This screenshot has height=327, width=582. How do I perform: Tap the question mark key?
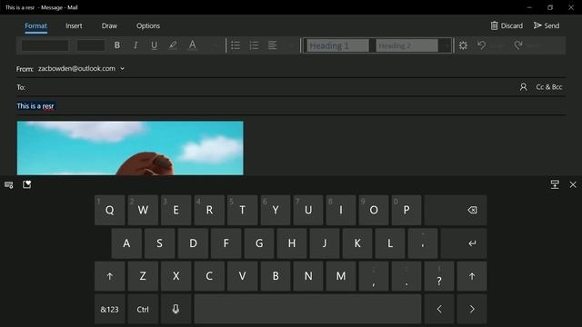[439, 276]
